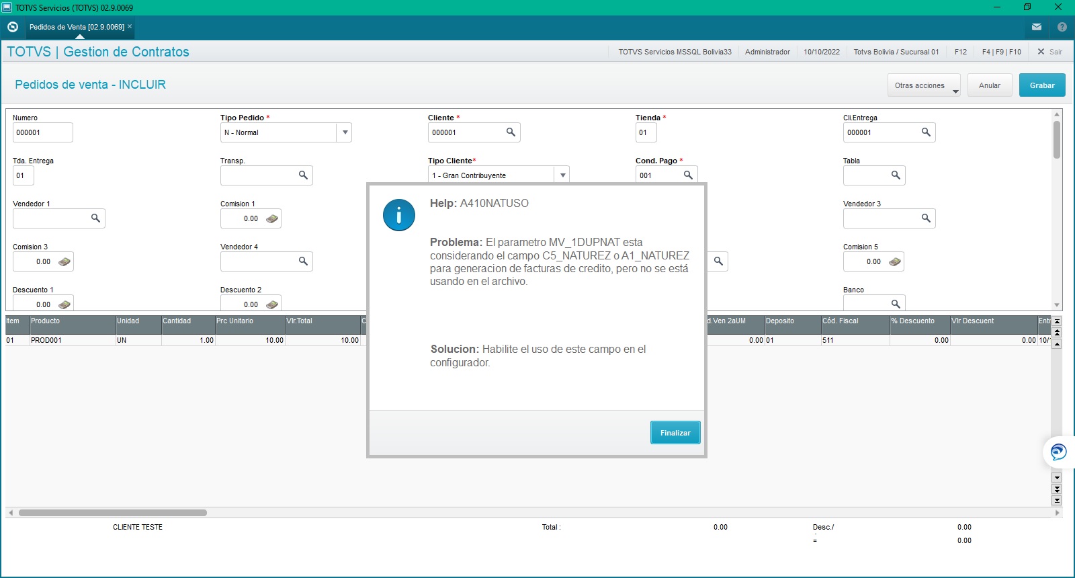
Task: Open the Vendedor 1 lookup magnifier
Action: pos(95,218)
